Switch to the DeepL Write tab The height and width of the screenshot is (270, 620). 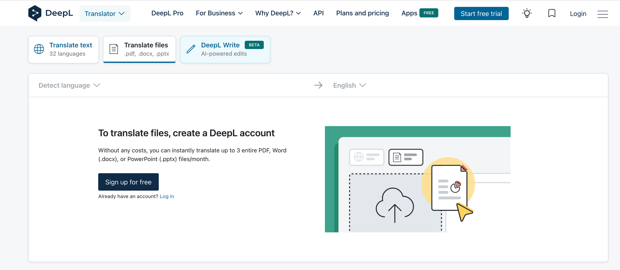coord(225,49)
